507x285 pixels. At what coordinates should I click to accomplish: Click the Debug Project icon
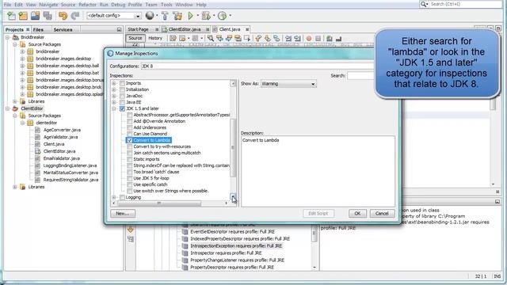tap(206, 15)
